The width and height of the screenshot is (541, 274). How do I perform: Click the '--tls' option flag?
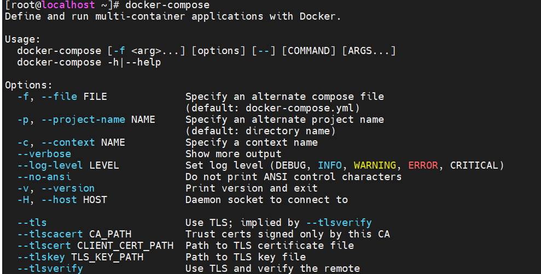(32, 223)
